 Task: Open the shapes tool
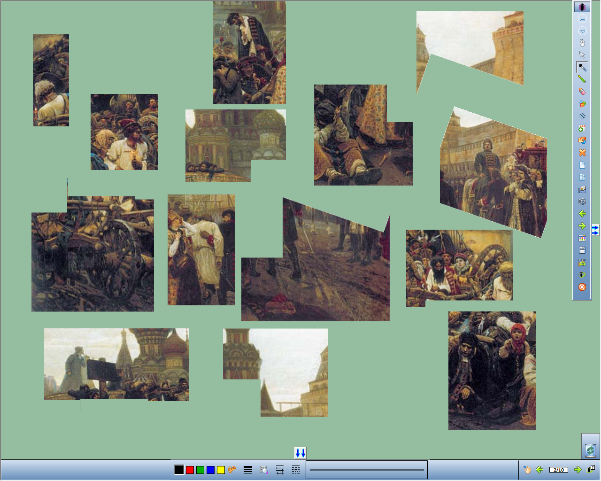click(x=582, y=104)
